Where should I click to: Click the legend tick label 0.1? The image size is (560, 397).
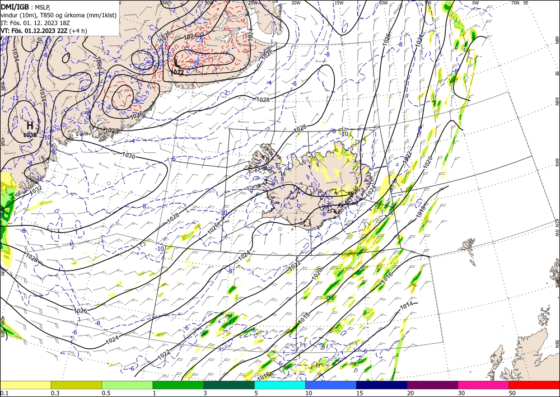coord(3,393)
